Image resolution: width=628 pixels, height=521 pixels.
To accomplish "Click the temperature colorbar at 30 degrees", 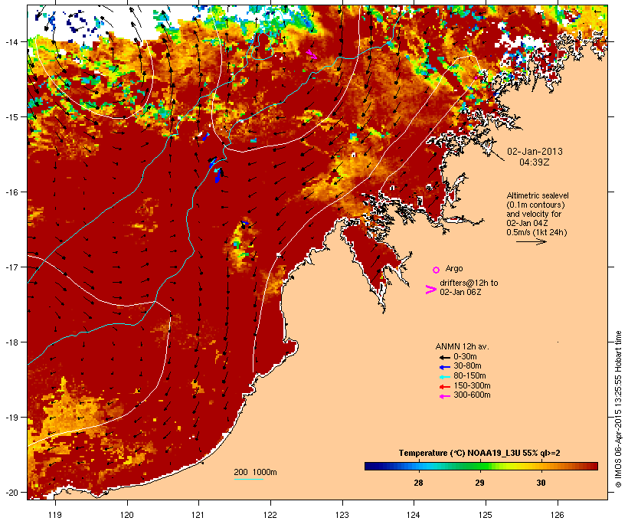I will [541, 466].
